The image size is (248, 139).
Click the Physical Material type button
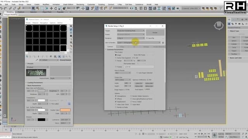(x=65, y=60)
